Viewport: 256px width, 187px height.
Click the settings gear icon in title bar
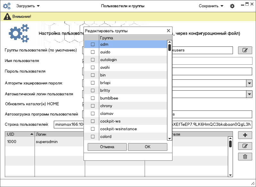coord(232,6)
